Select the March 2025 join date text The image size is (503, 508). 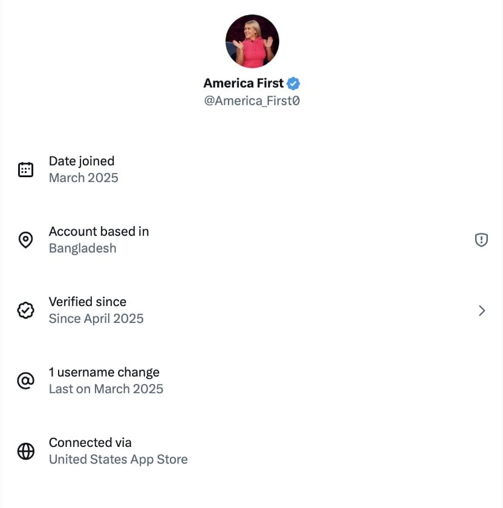[83, 178]
